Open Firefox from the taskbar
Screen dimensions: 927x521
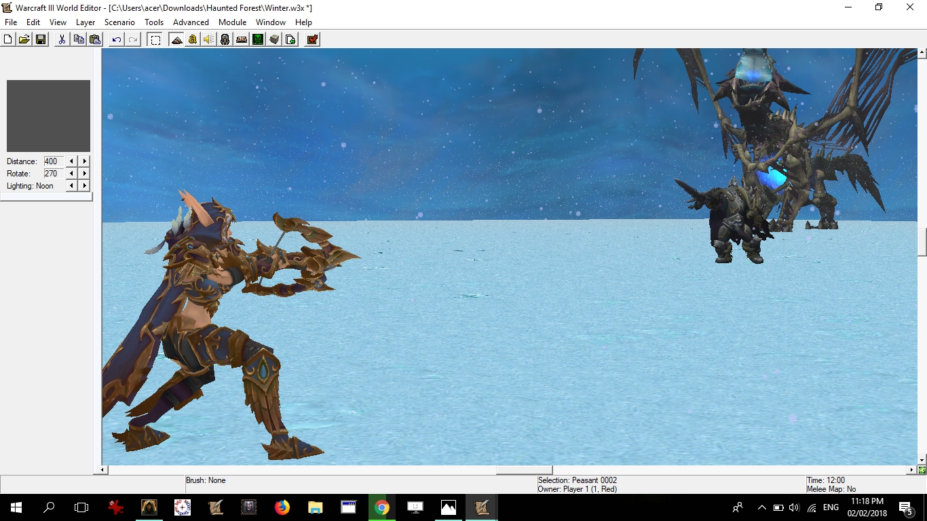pyautogui.click(x=282, y=507)
